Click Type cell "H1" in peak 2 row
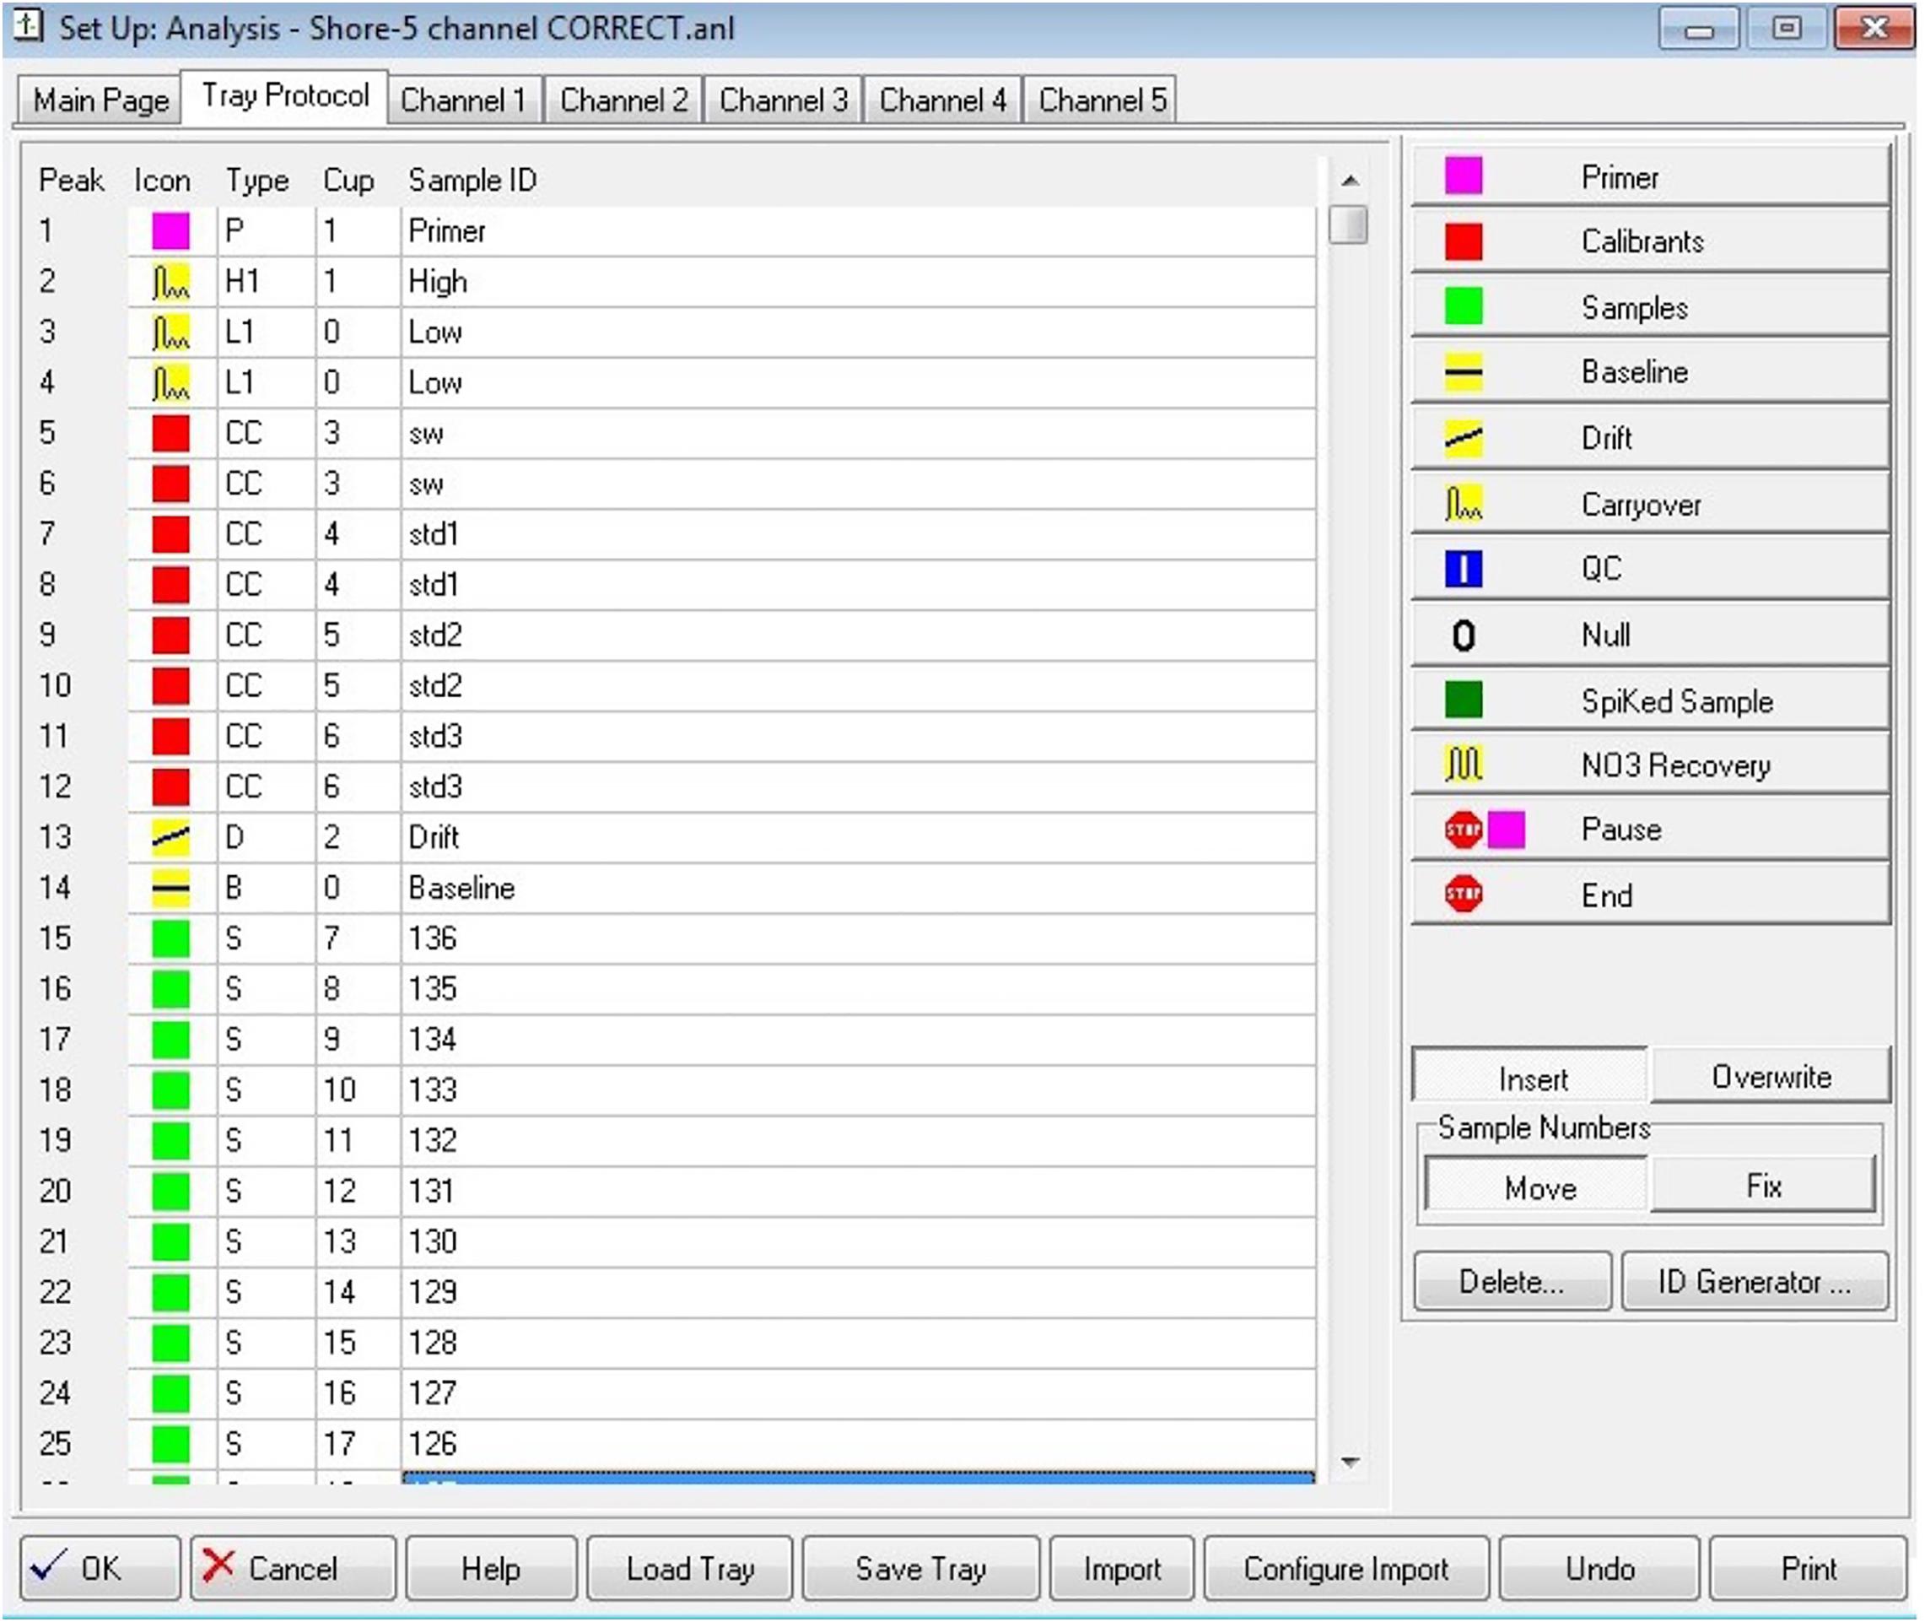 [267, 281]
